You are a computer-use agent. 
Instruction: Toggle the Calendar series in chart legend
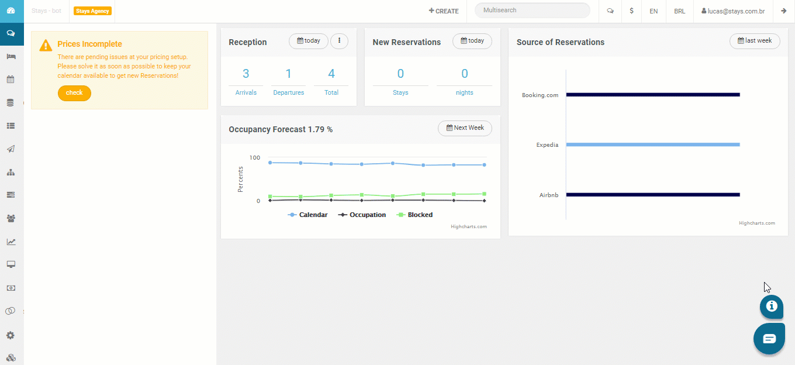[307, 215]
